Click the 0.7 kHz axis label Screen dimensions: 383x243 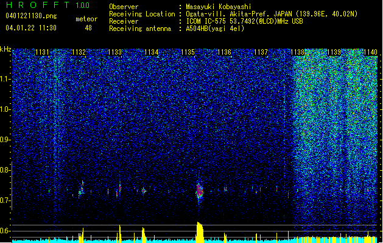pos(4,200)
